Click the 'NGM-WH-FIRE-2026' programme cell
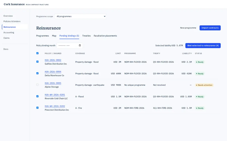Viewport: 227px width, 141px height. 134,108
